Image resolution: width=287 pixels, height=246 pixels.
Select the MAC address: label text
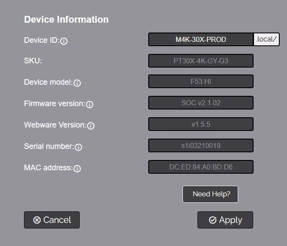pos(48,168)
